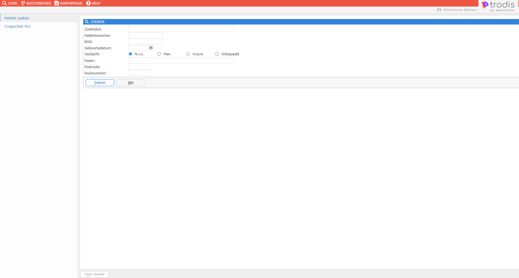519x278 pixels.
Task: Focus the Huisnummer input field
Action: coord(140,73)
